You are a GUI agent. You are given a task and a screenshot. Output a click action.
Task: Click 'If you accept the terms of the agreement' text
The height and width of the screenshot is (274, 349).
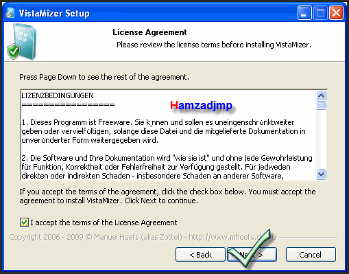click(167, 196)
